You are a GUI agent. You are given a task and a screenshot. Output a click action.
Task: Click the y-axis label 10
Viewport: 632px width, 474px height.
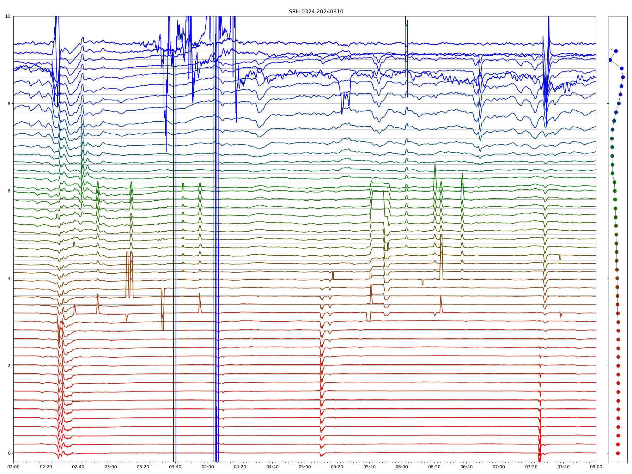[x=8, y=16]
